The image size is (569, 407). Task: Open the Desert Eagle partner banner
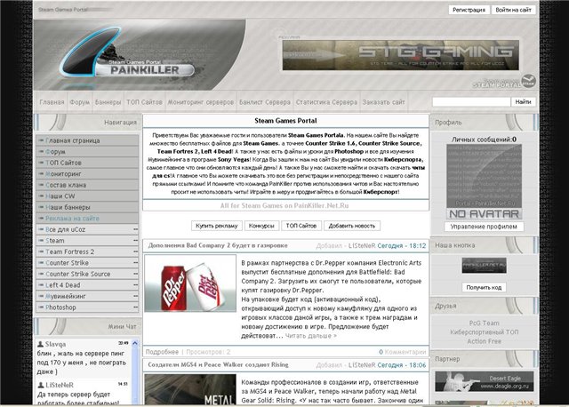point(483,379)
